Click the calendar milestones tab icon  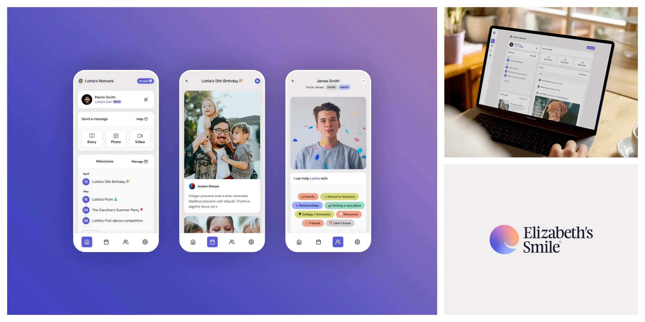(212, 242)
